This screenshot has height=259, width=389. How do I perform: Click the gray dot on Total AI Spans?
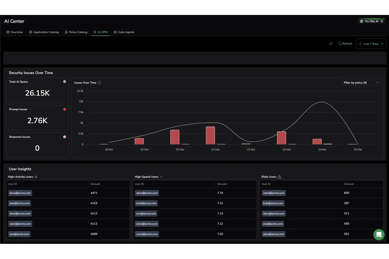65,82
